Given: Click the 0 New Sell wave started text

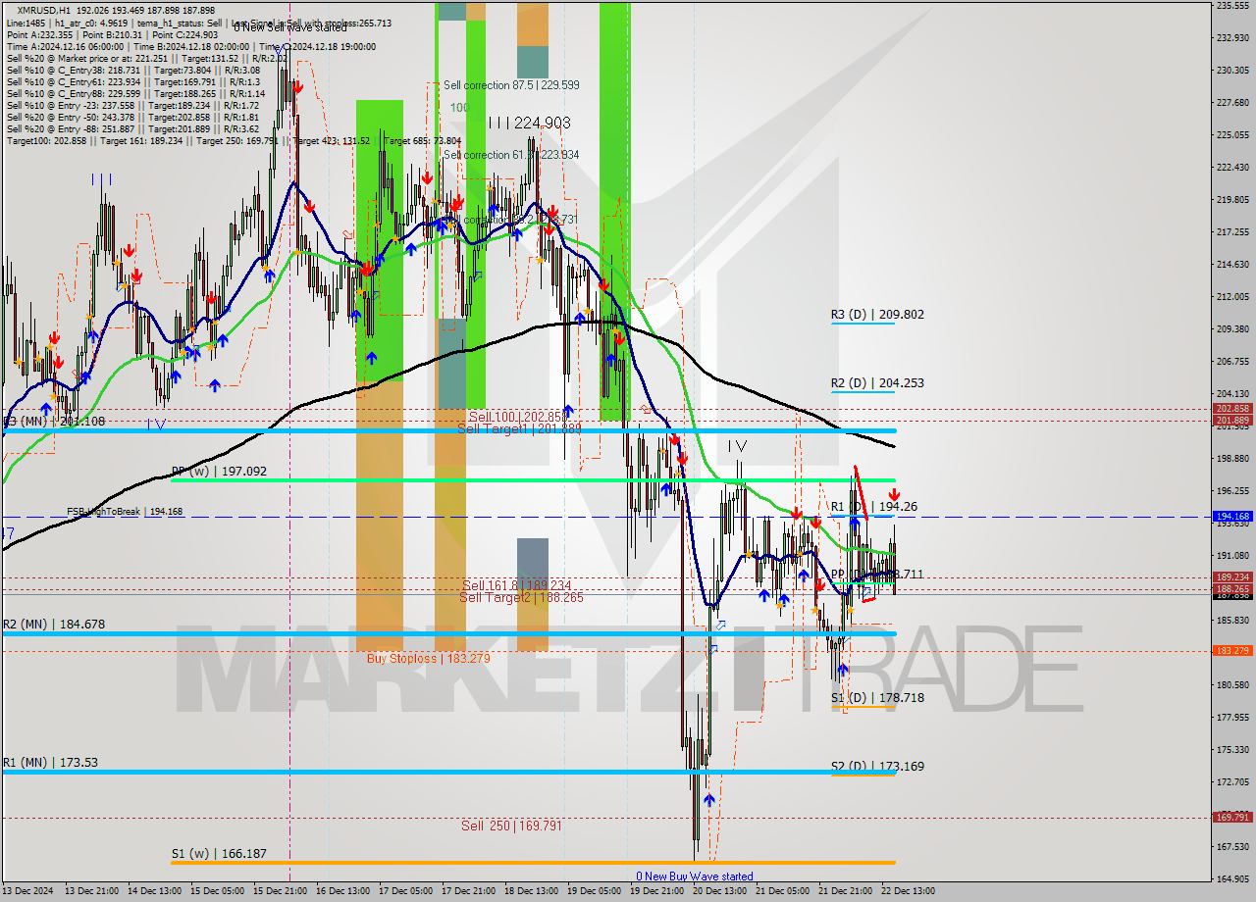Looking at the screenshot, I should click(x=290, y=27).
